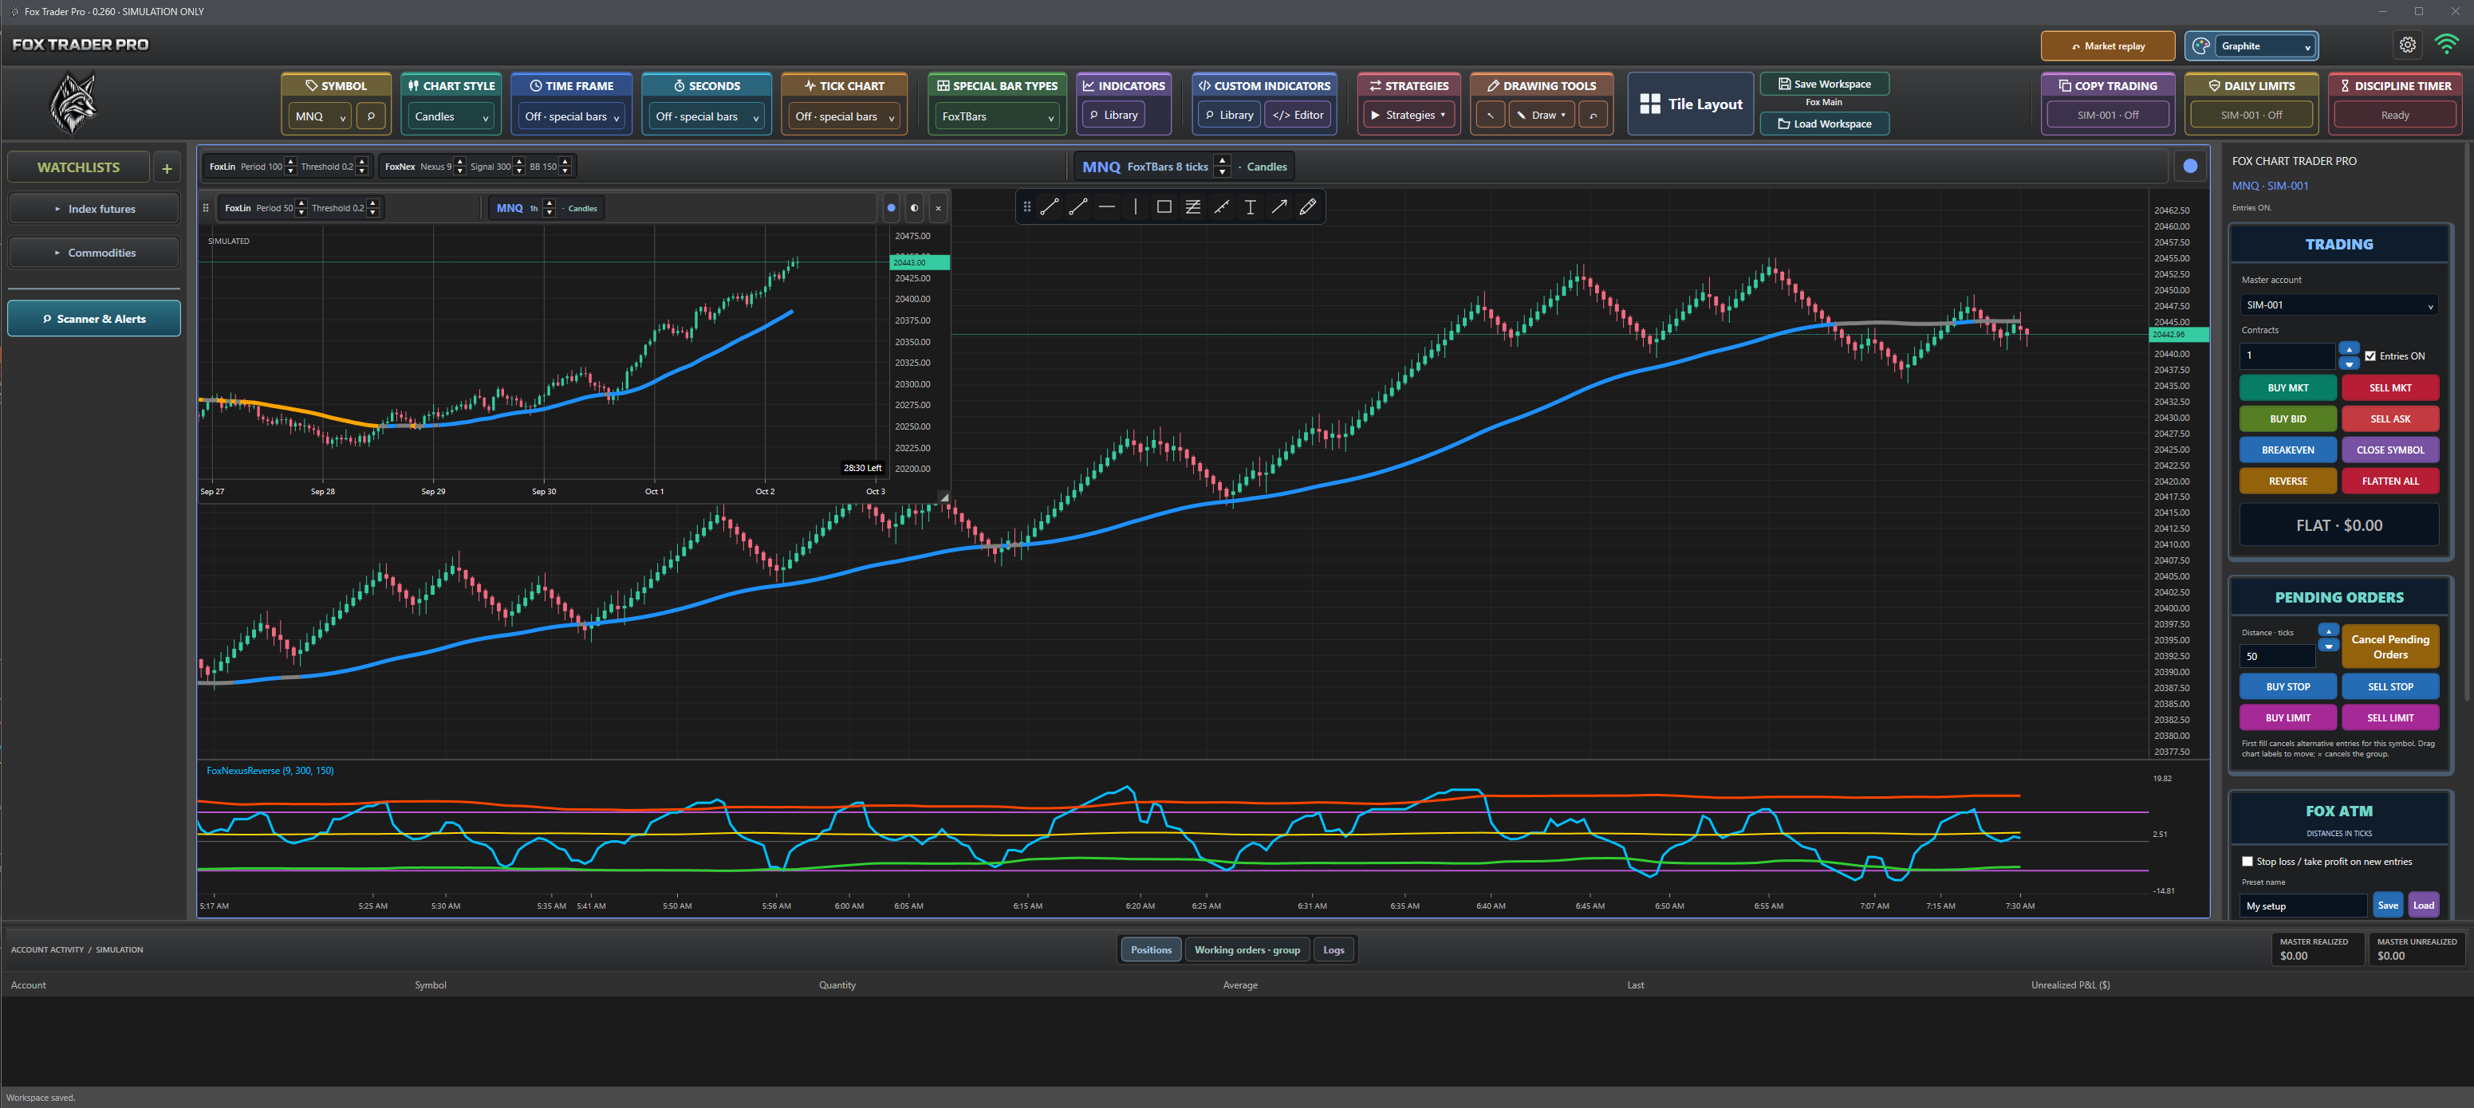This screenshot has width=2474, height=1108.
Task: Switch to the Positions tab
Action: coord(1151,949)
